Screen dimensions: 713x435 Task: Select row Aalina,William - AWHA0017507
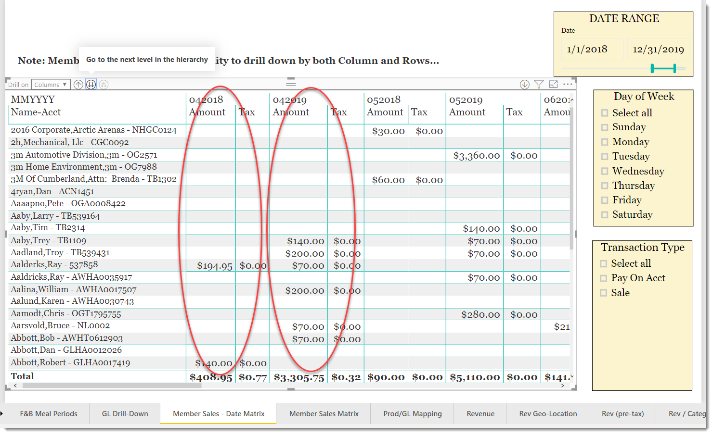[x=74, y=289]
